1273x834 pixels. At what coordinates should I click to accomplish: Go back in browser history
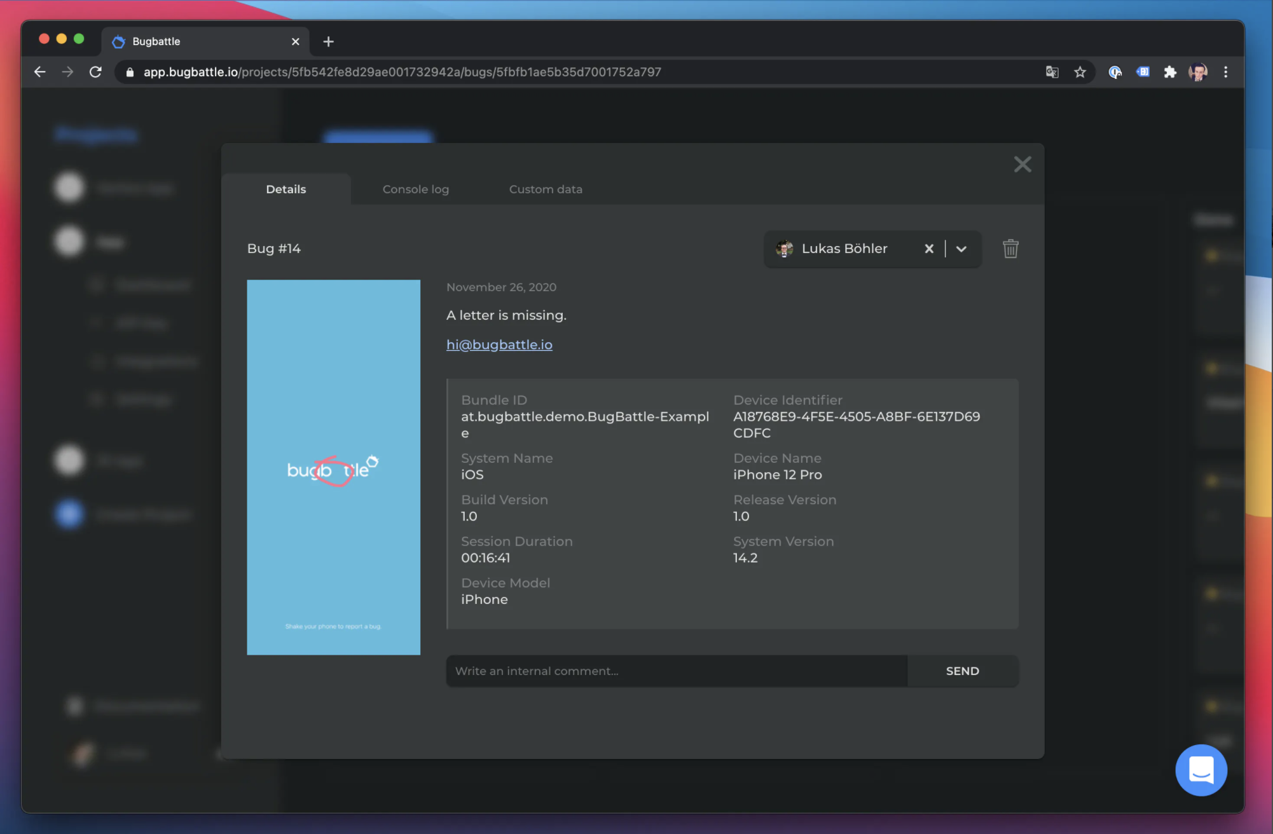coord(40,72)
